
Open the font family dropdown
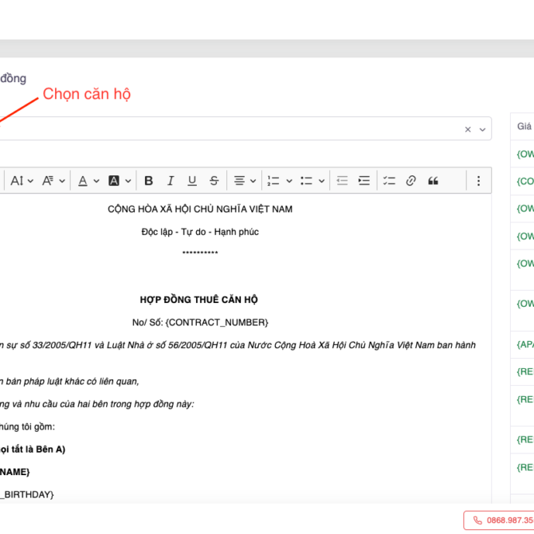click(x=53, y=181)
